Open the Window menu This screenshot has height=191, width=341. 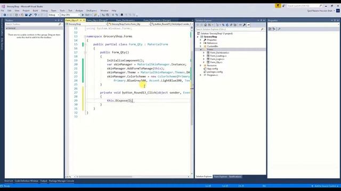(x=104, y=11)
